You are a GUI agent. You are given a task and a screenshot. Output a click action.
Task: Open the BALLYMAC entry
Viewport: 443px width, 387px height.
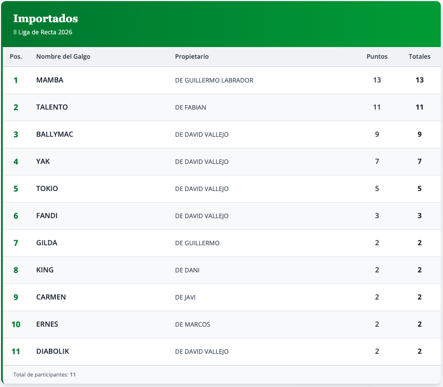coord(54,135)
